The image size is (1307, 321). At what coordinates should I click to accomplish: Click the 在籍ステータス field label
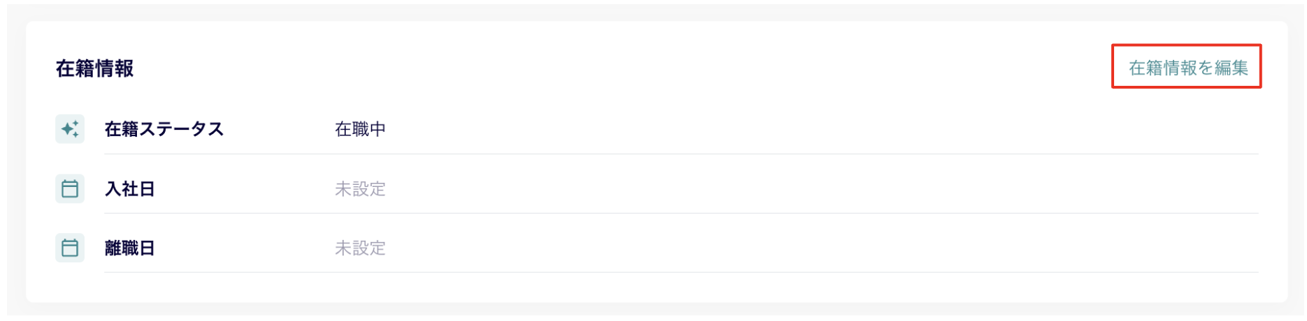coord(164,129)
